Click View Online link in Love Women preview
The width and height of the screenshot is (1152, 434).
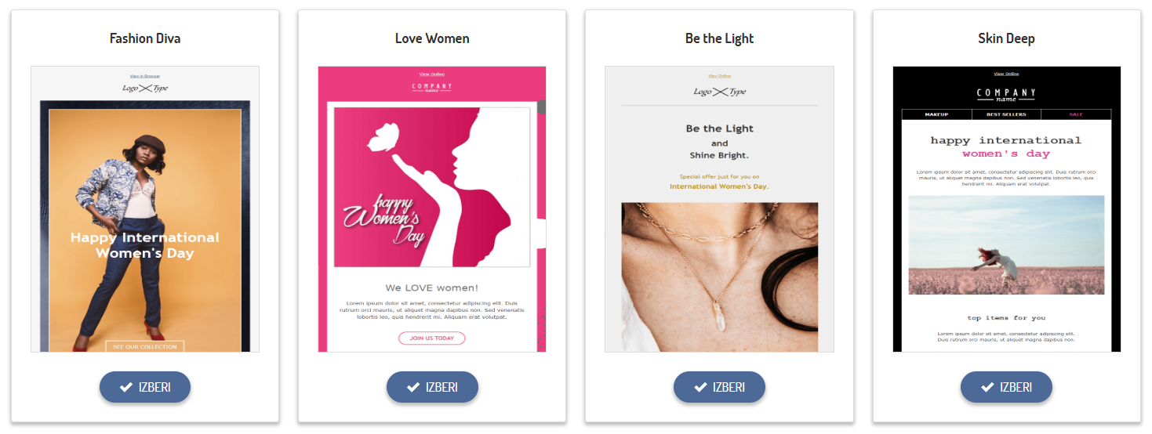pyautogui.click(x=432, y=74)
